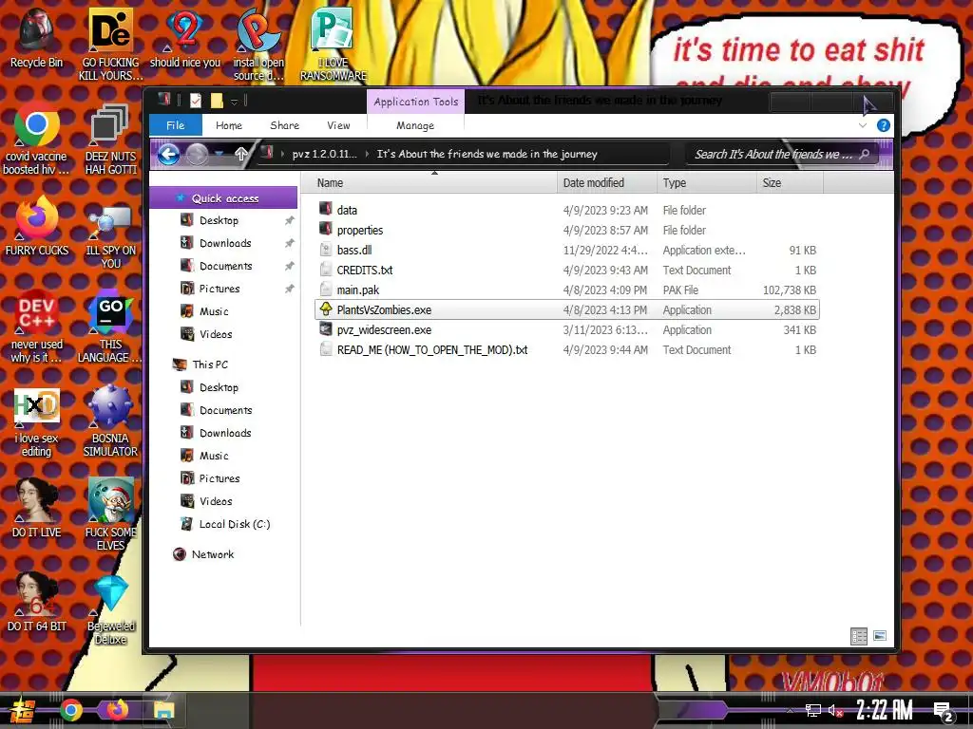The height and width of the screenshot is (729, 973).
Task: Sort files by Date modified column
Action: click(x=607, y=183)
